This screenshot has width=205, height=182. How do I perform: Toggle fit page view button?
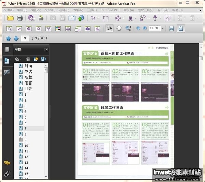pyautogui.click(x=181, y=28)
